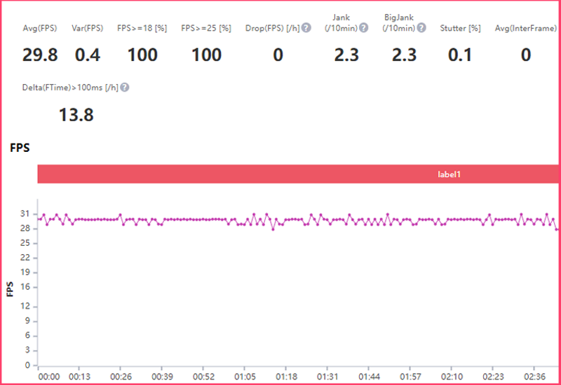Click the 12 value on FPS axis

tap(25, 306)
